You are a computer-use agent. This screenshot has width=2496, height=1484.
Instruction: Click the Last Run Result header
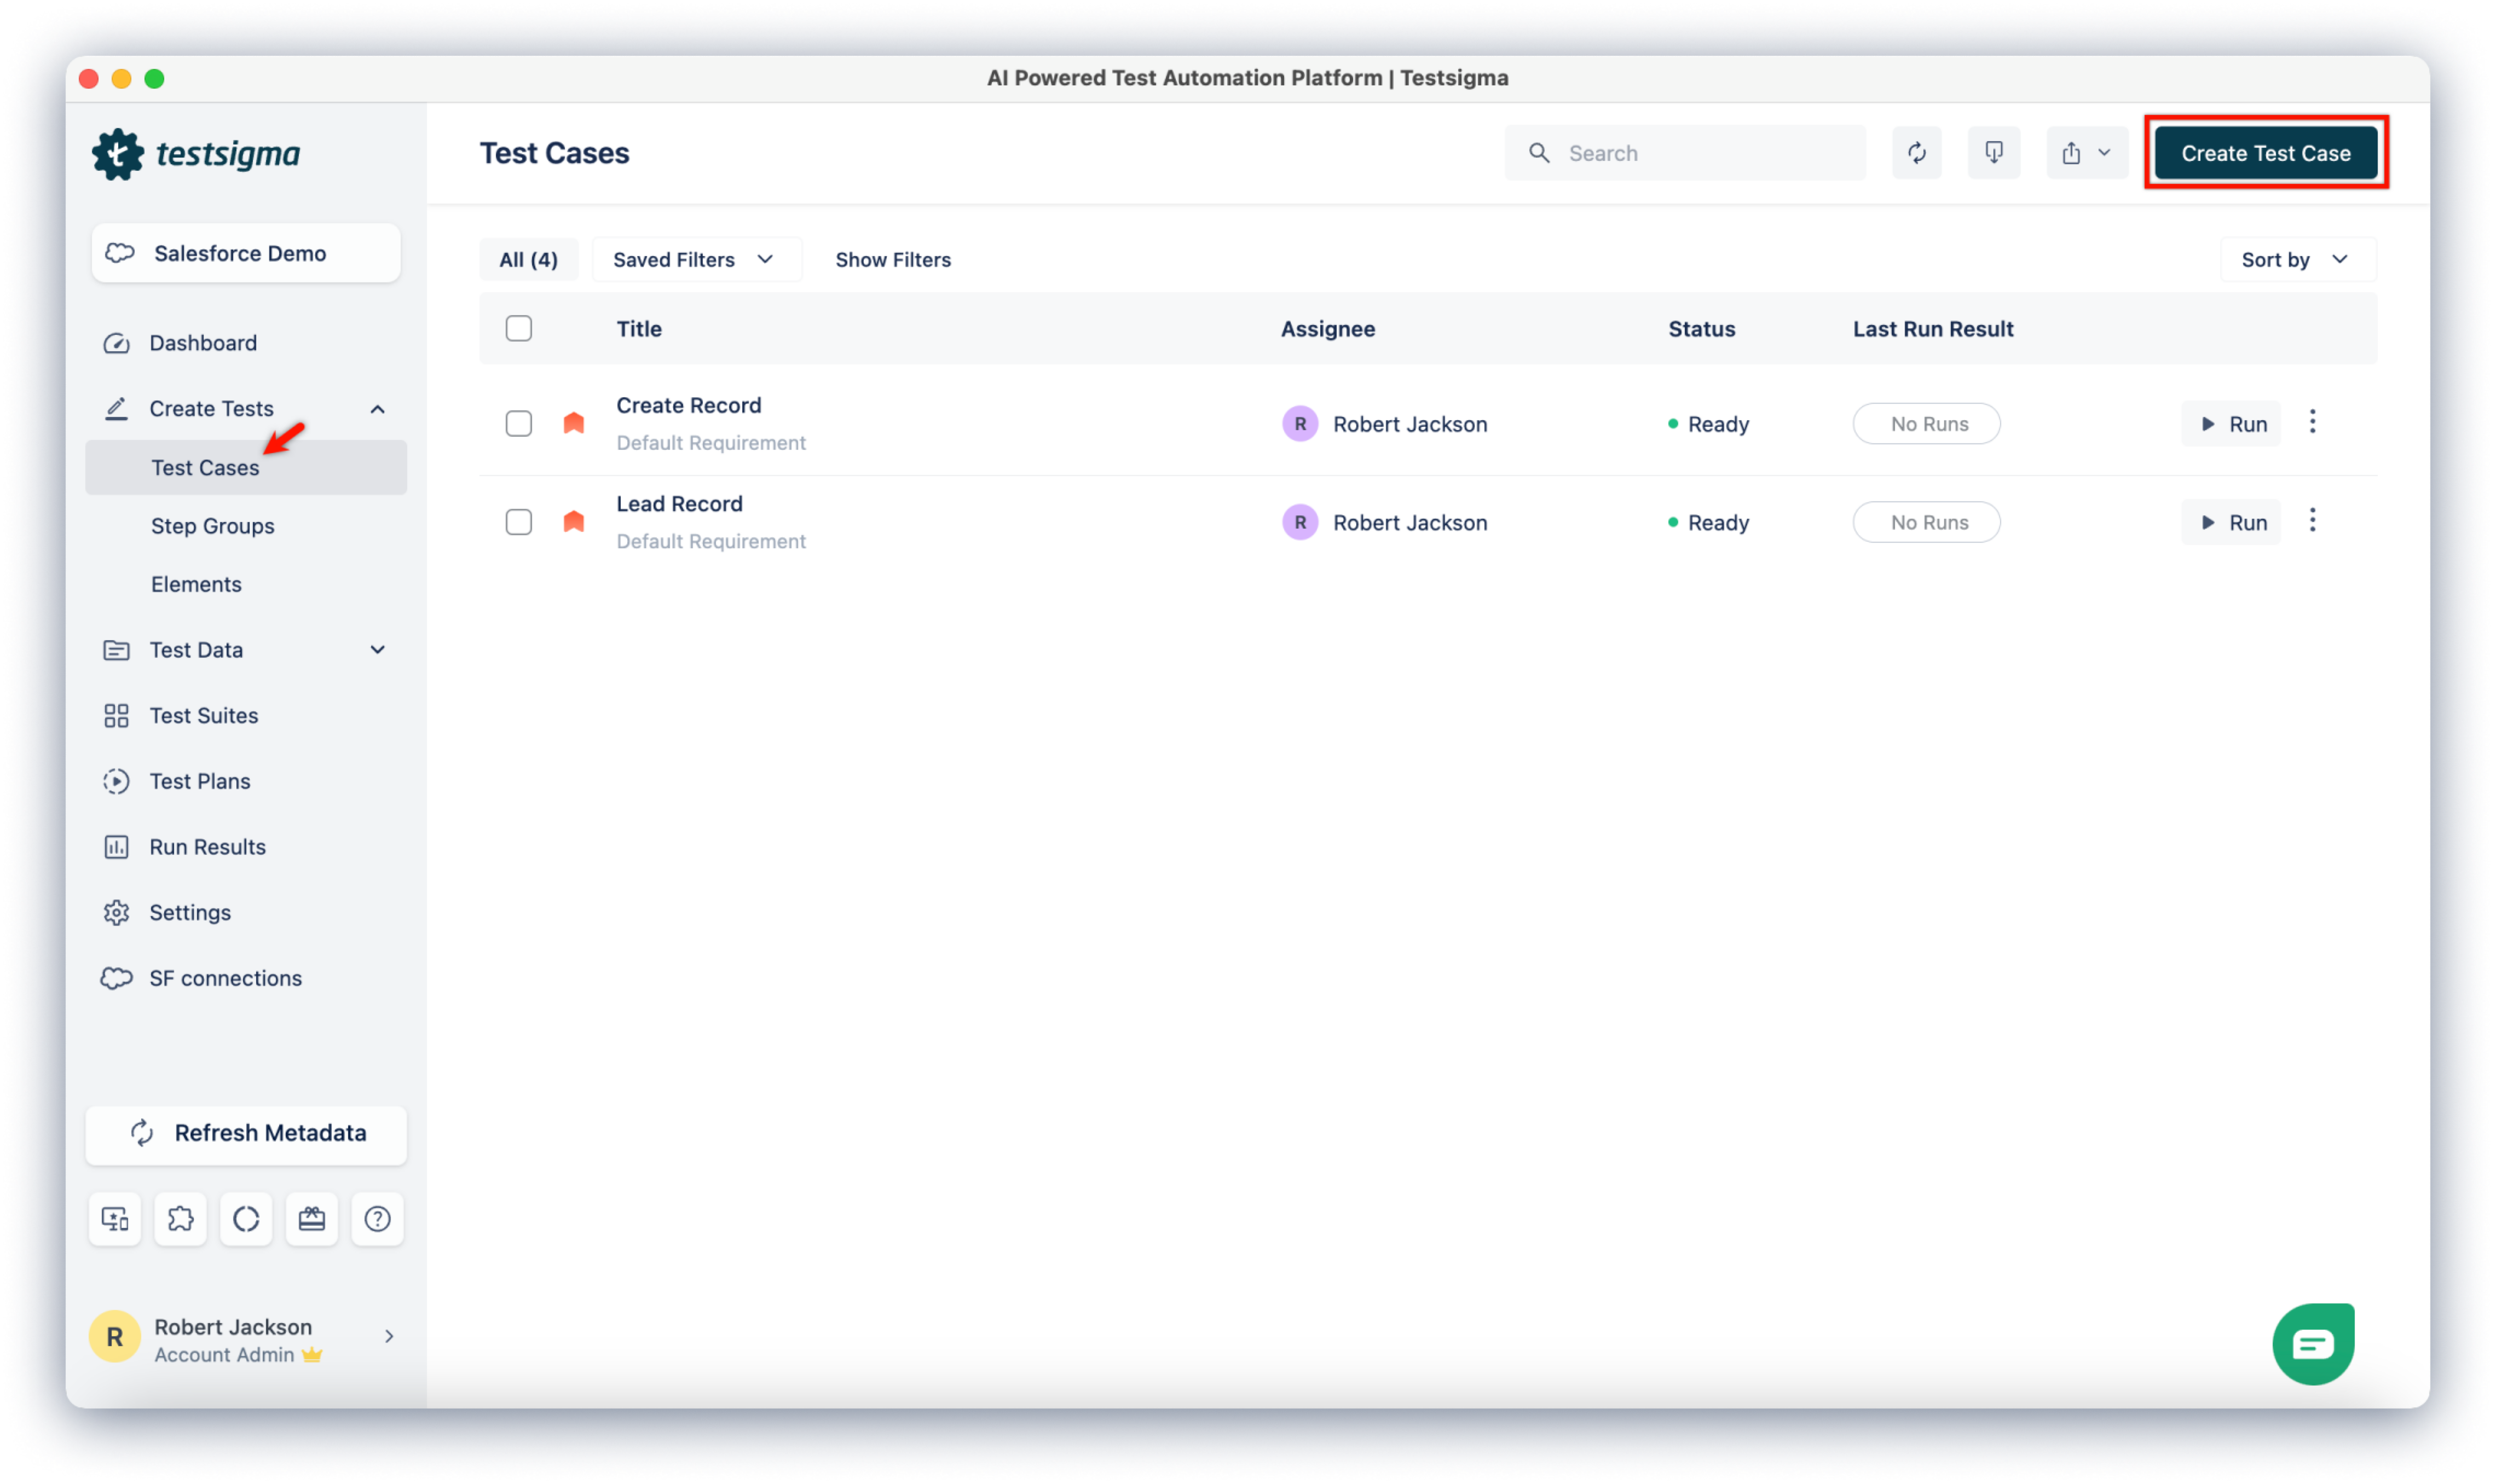click(x=1933, y=329)
